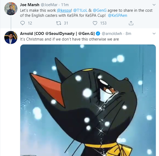Expand the options chevron on Arnold's tweet

point(154,34)
